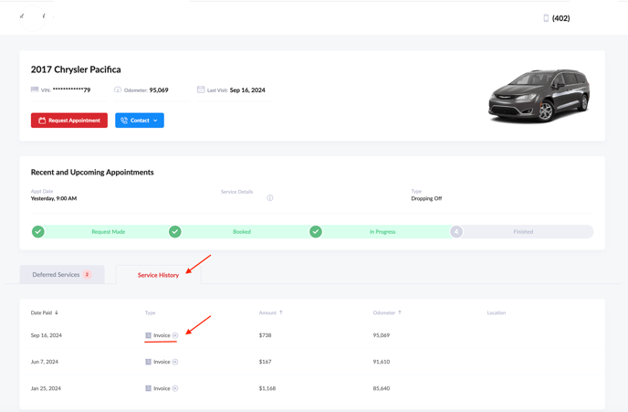Select the Service History tab
Screen dimensions: 628x412
(x=158, y=275)
